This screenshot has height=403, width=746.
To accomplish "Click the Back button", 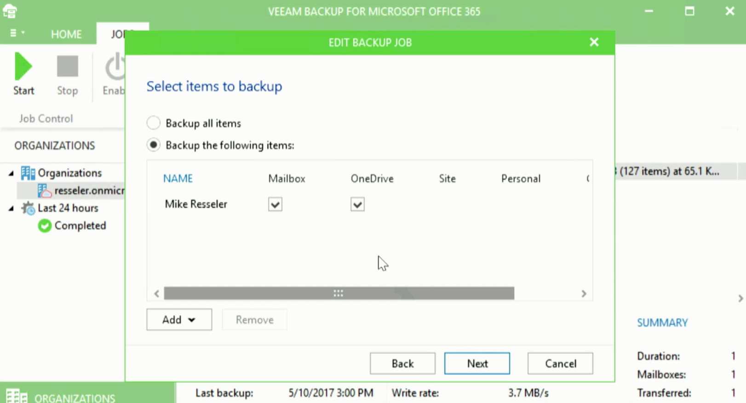I will click(x=402, y=363).
